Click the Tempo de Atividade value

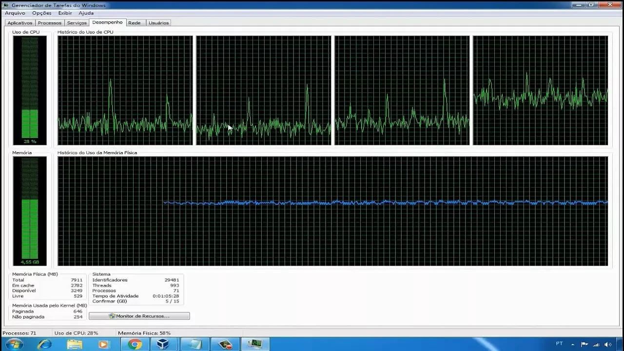[166, 296]
